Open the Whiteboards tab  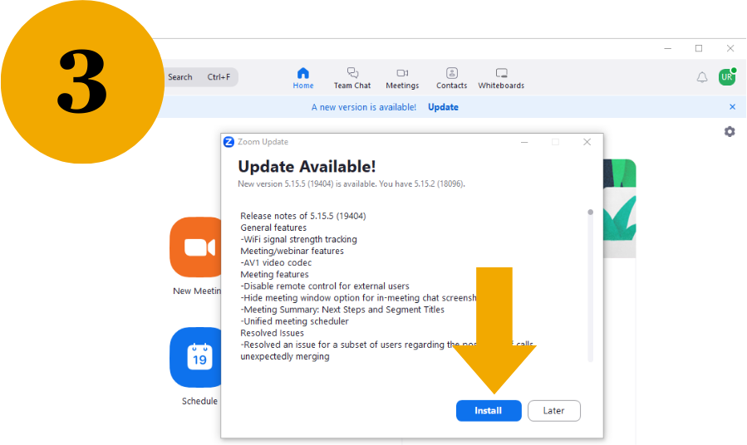[x=501, y=79]
